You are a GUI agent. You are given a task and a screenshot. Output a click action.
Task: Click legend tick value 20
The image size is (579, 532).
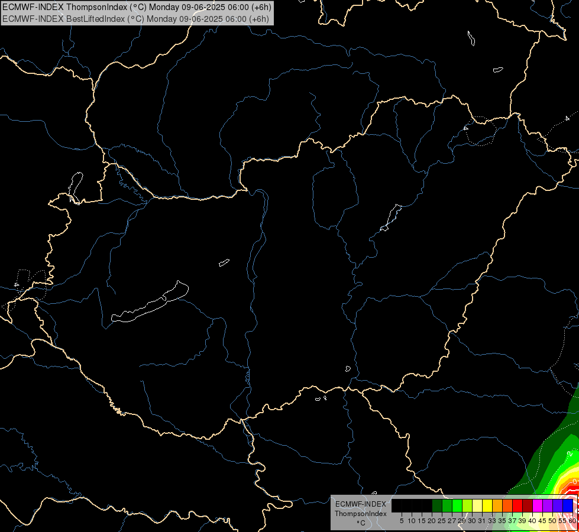click(432, 521)
